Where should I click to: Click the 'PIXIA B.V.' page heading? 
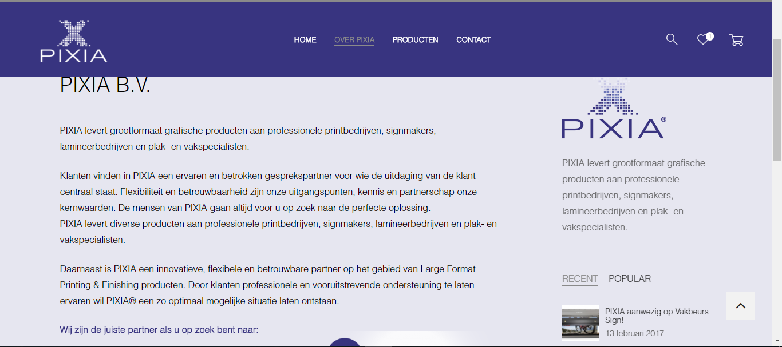coord(105,85)
